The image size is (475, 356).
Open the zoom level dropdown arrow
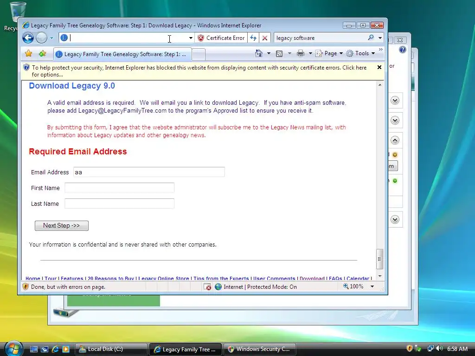pos(372,286)
